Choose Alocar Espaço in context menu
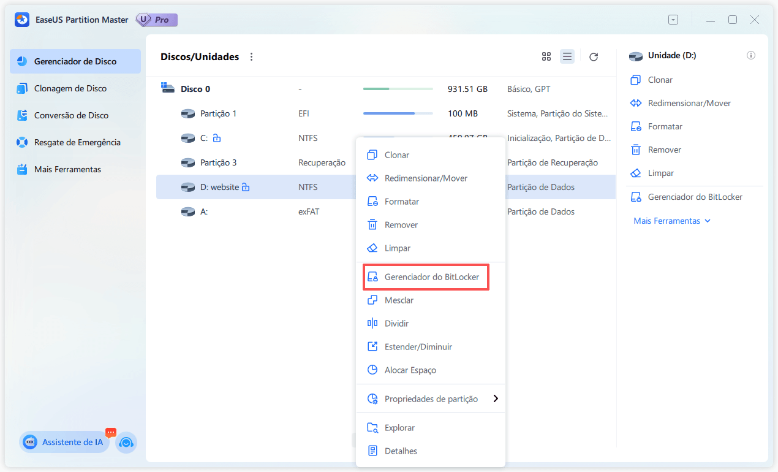 coord(431,370)
